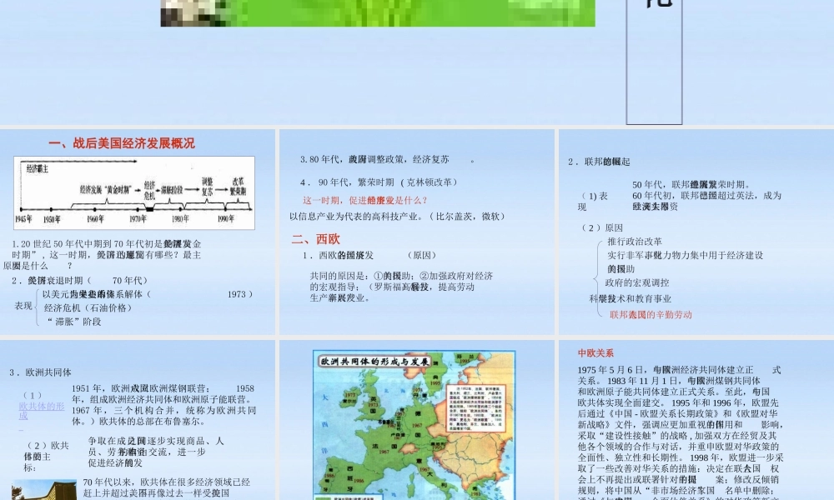Viewport: 834px width, 500px height.
Task: Open the slide titled 一、战后美国经济发展概况
Action: tap(138, 232)
